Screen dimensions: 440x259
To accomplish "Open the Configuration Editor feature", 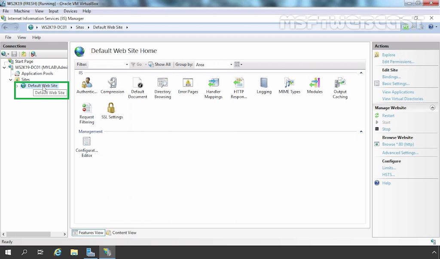I will [x=87, y=147].
